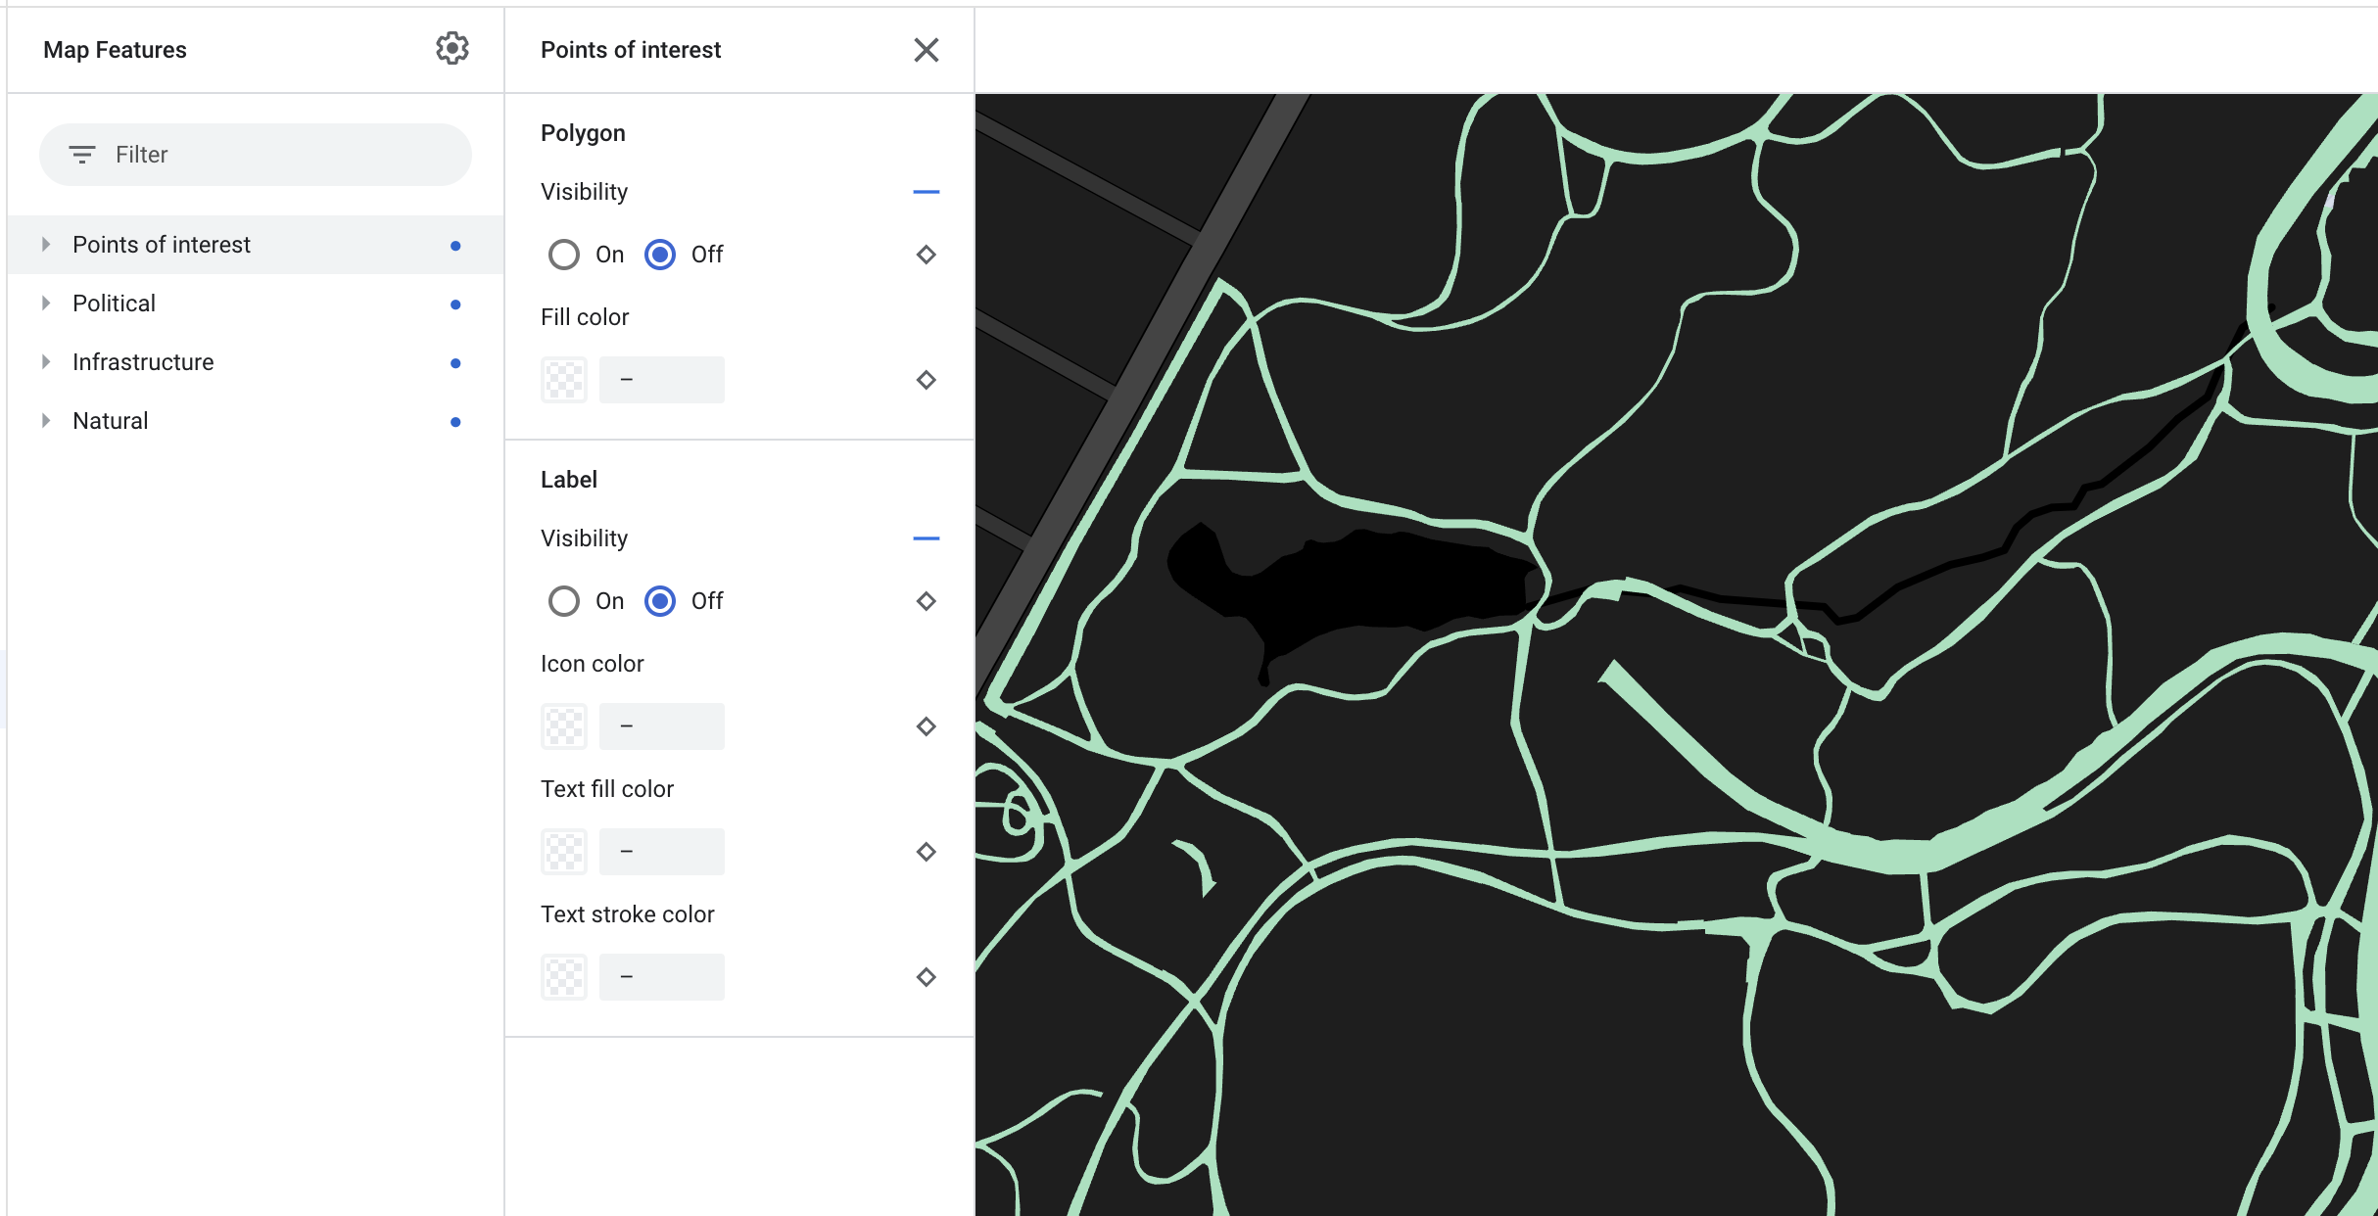This screenshot has height=1216, width=2378.
Task: Open Map Features settings gear
Action: coord(452,49)
